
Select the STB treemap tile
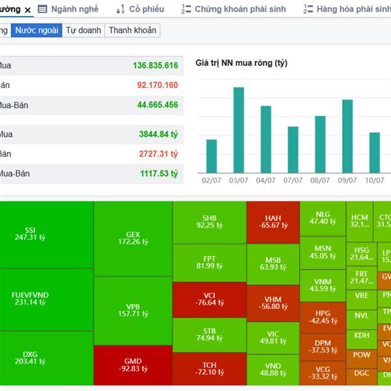point(209,335)
